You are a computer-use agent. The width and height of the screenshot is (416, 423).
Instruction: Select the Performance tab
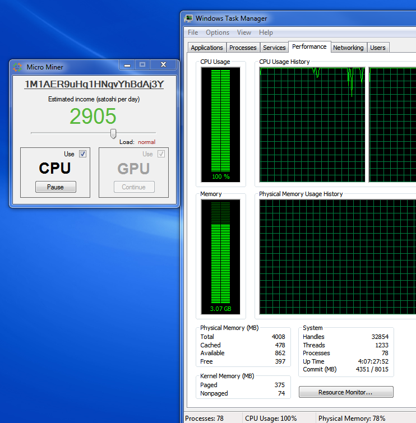tap(309, 47)
